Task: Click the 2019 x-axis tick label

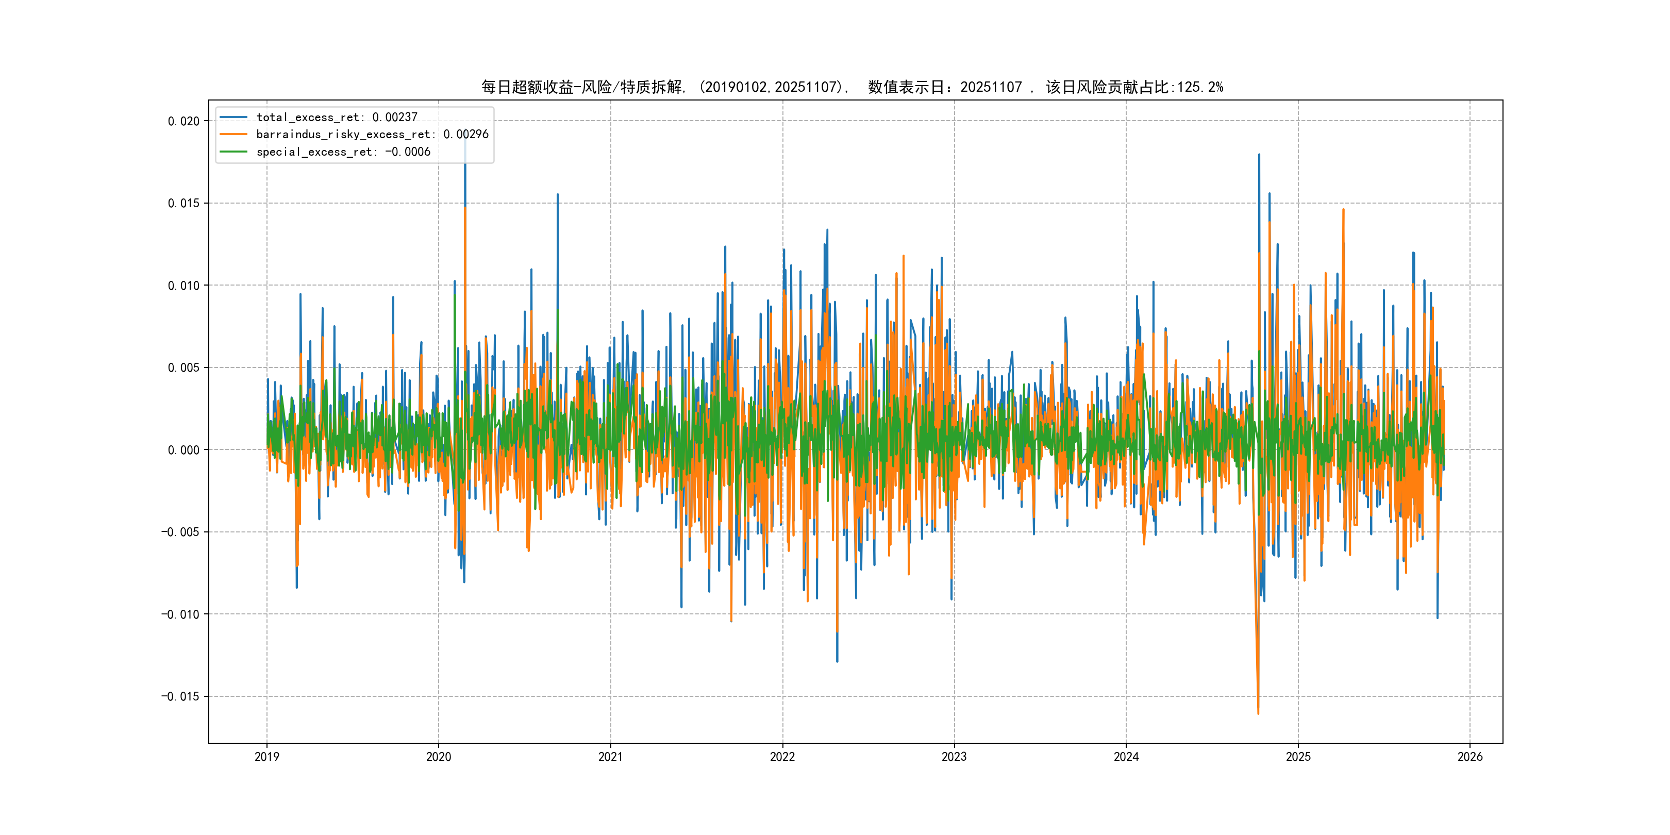Action: click(x=266, y=757)
